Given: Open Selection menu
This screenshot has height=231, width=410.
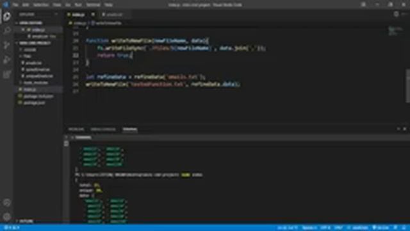Looking at the screenshot, I should 41,4.
